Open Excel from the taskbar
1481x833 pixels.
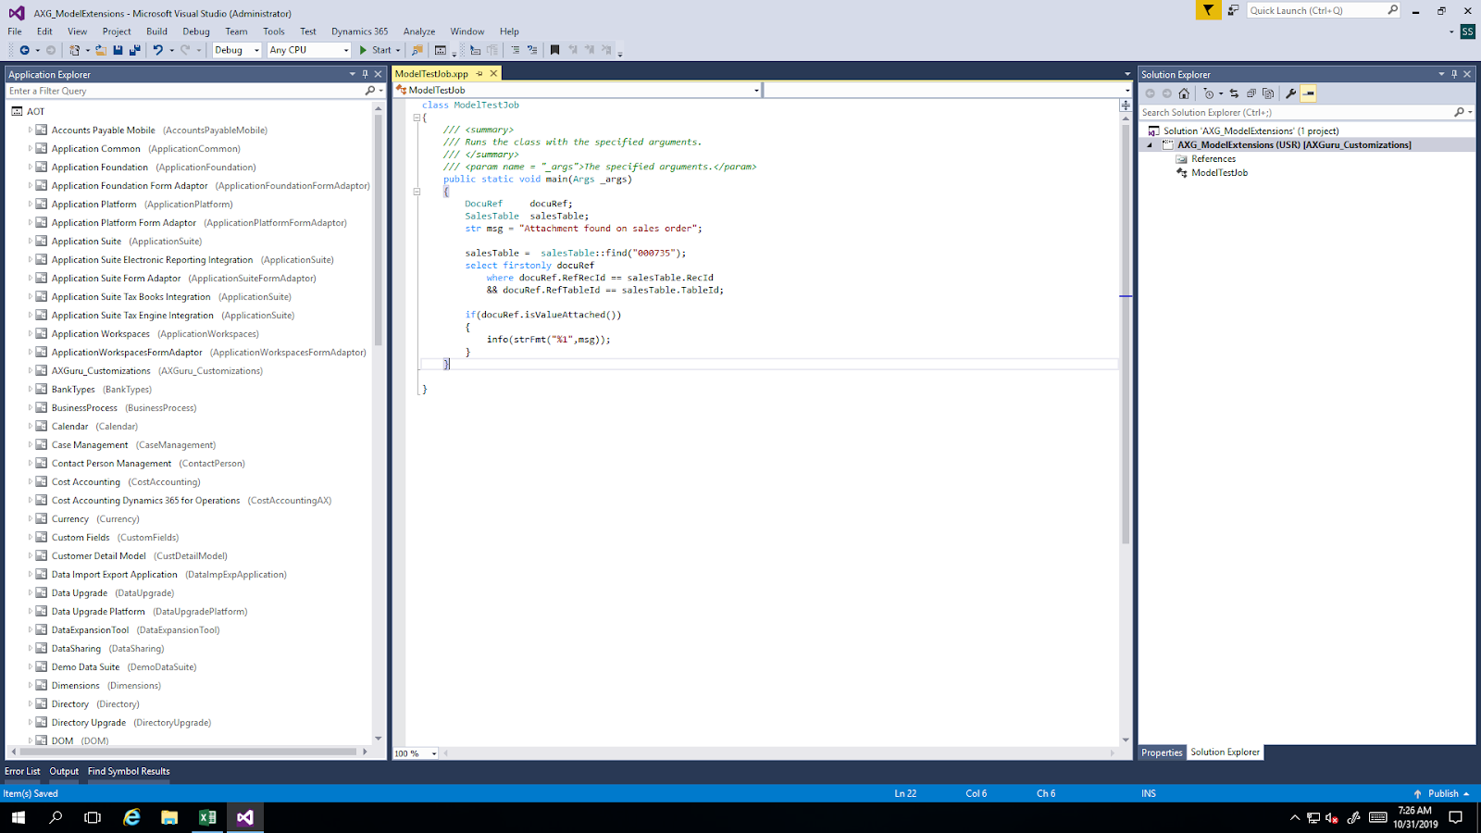207,817
